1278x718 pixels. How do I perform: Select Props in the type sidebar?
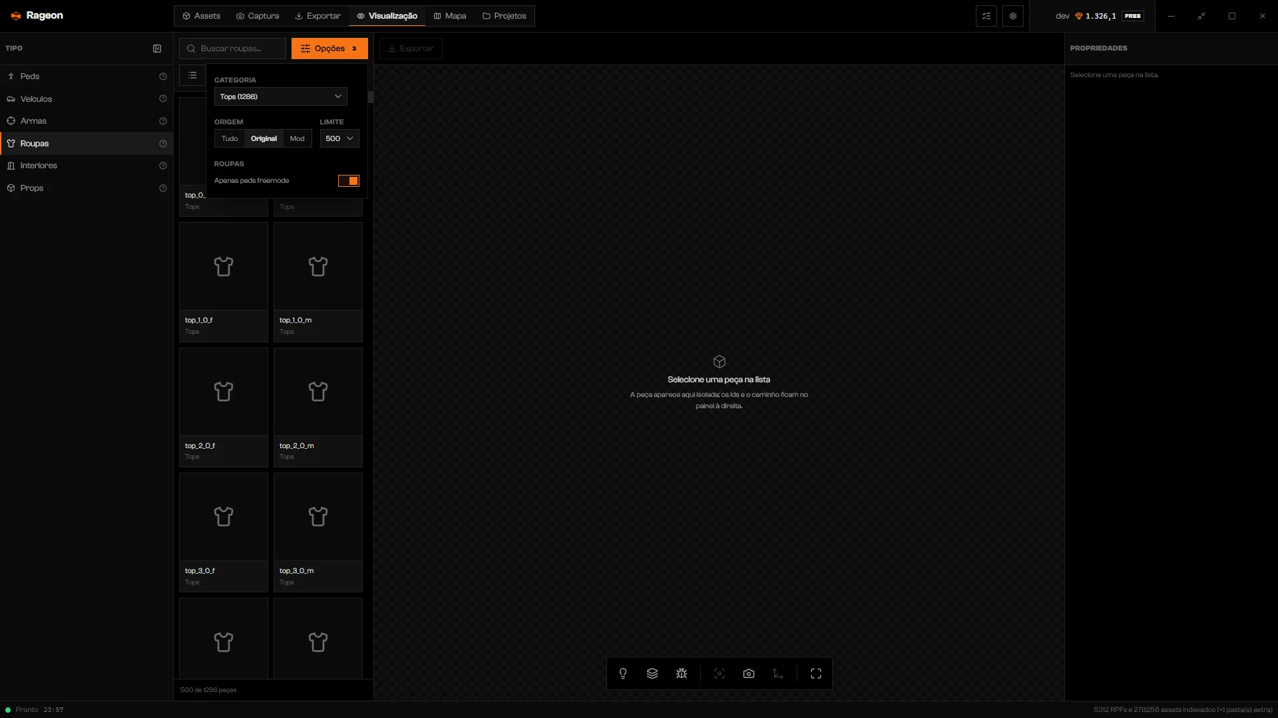(x=87, y=188)
